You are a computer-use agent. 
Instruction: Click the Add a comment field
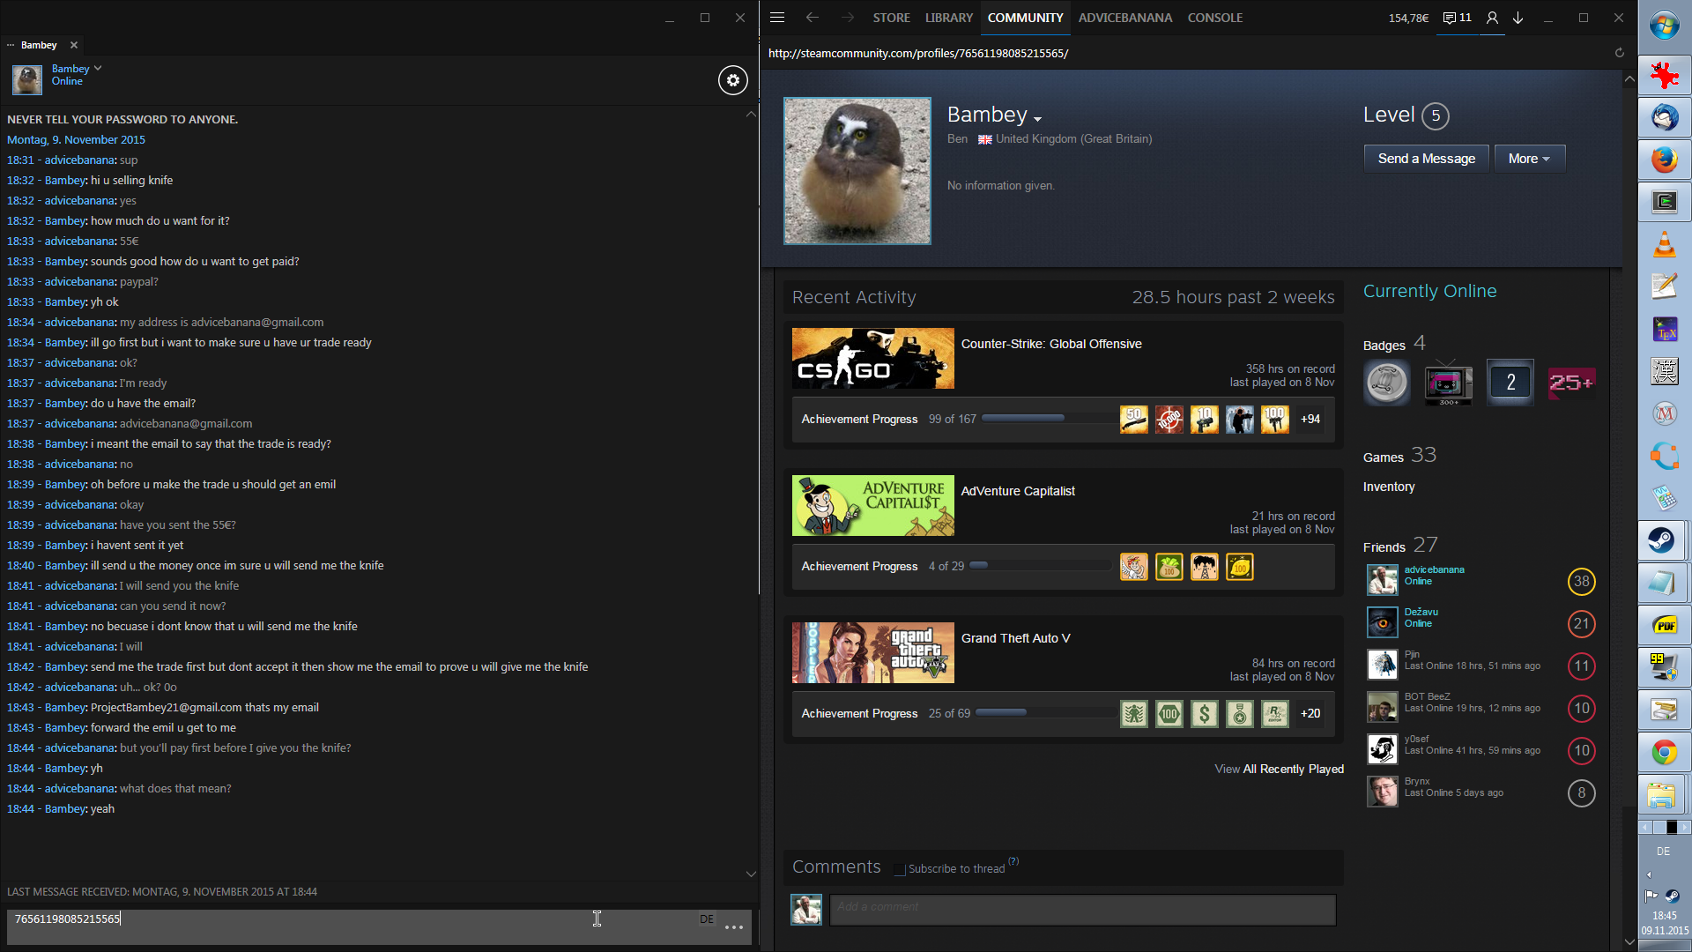[1082, 910]
